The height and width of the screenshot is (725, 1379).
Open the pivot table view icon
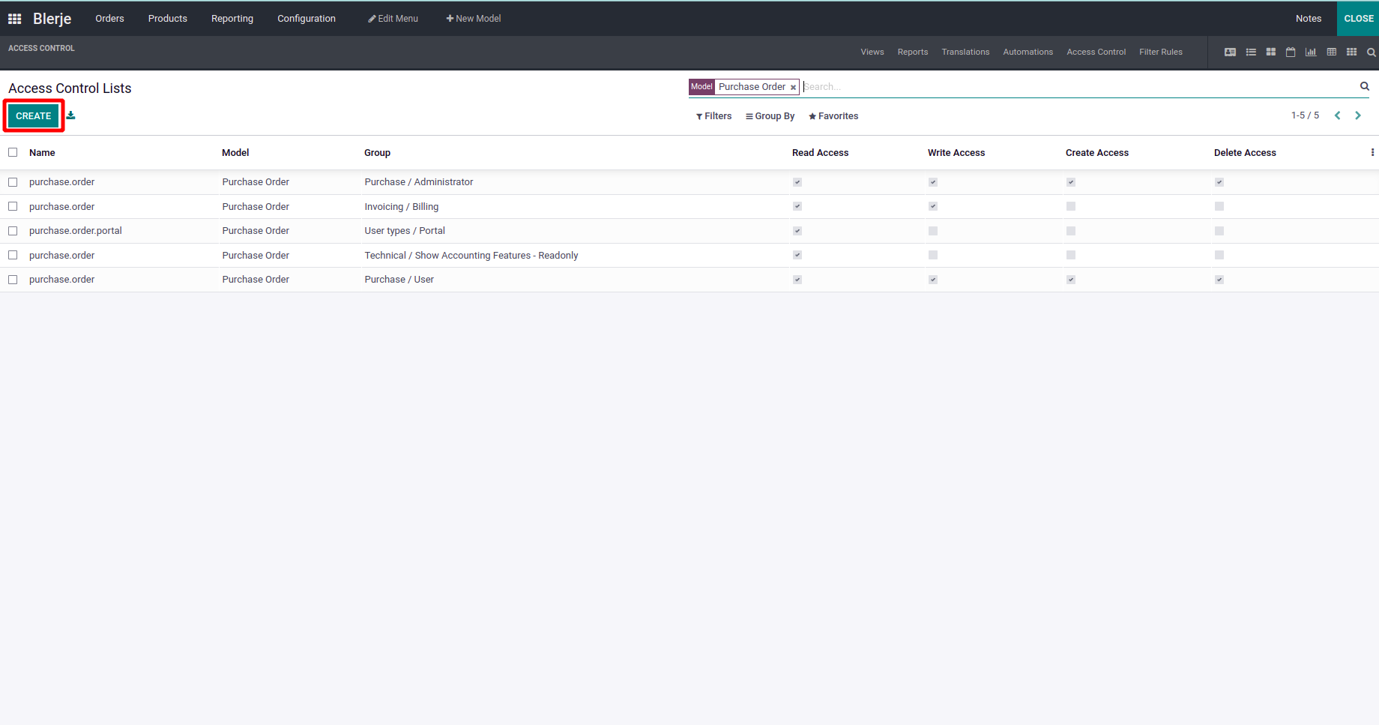coord(1332,52)
